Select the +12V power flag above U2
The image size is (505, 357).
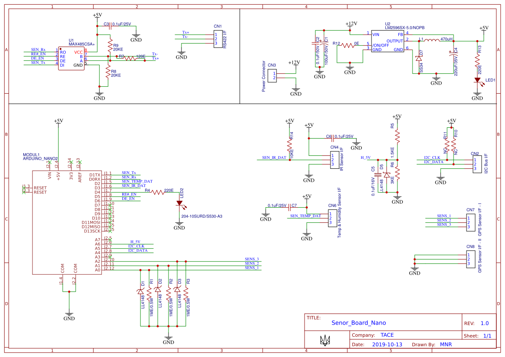(350, 24)
